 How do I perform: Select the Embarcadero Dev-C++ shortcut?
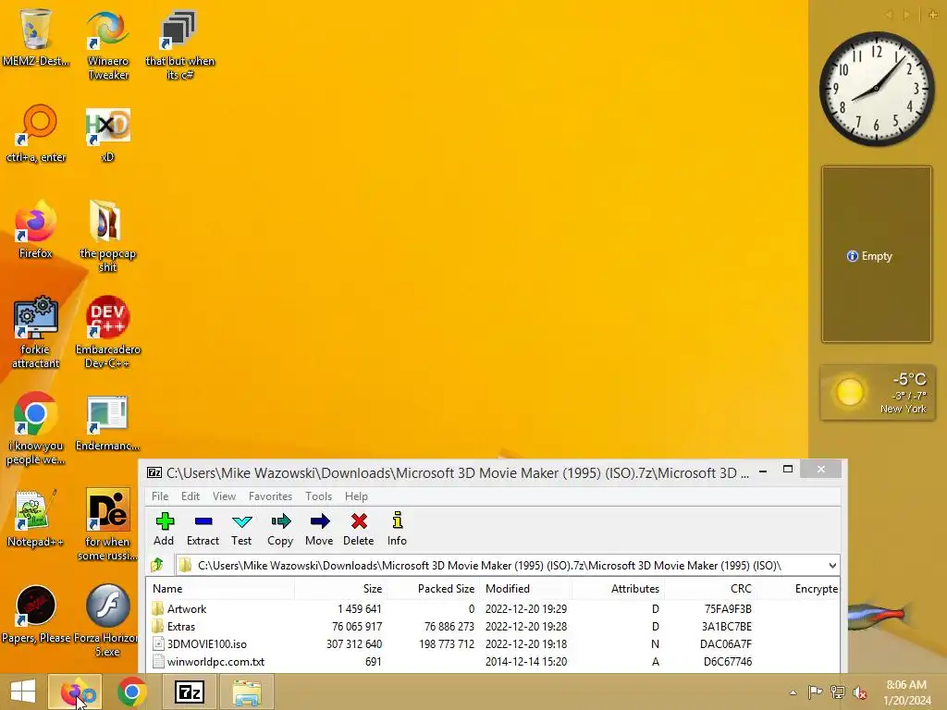pos(107,332)
